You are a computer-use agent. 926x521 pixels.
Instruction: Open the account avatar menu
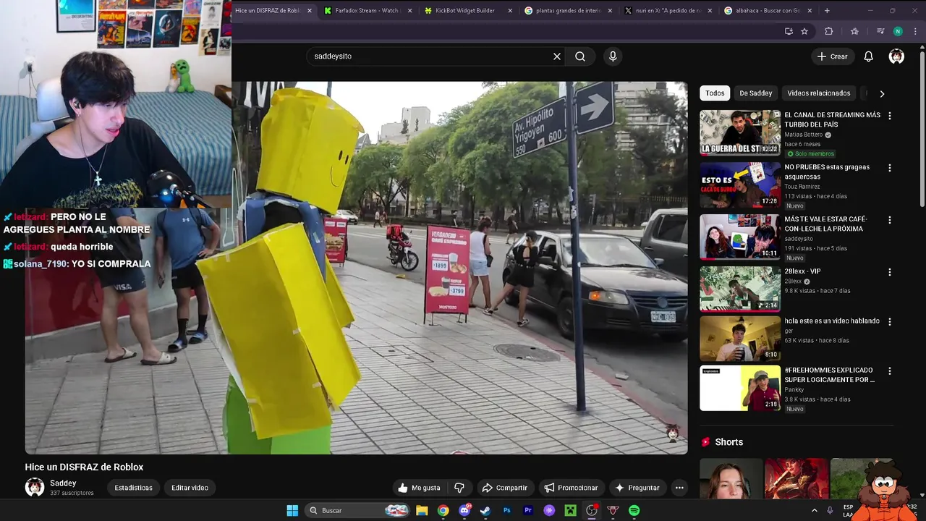point(896,56)
